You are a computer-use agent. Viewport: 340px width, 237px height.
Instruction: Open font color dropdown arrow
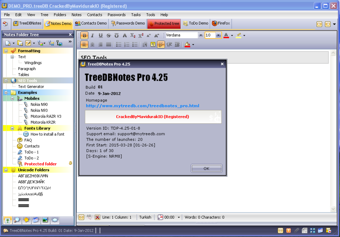232,36
